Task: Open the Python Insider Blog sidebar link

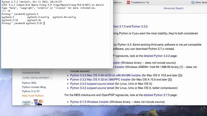Action: (x=34, y=87)
